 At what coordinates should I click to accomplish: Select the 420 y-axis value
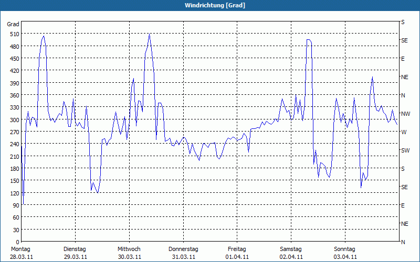[x=15, y=71]
